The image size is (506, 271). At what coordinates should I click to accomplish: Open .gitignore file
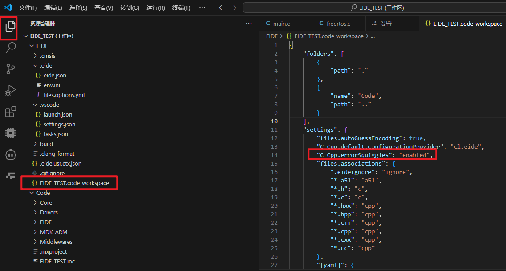pos(52,173)
